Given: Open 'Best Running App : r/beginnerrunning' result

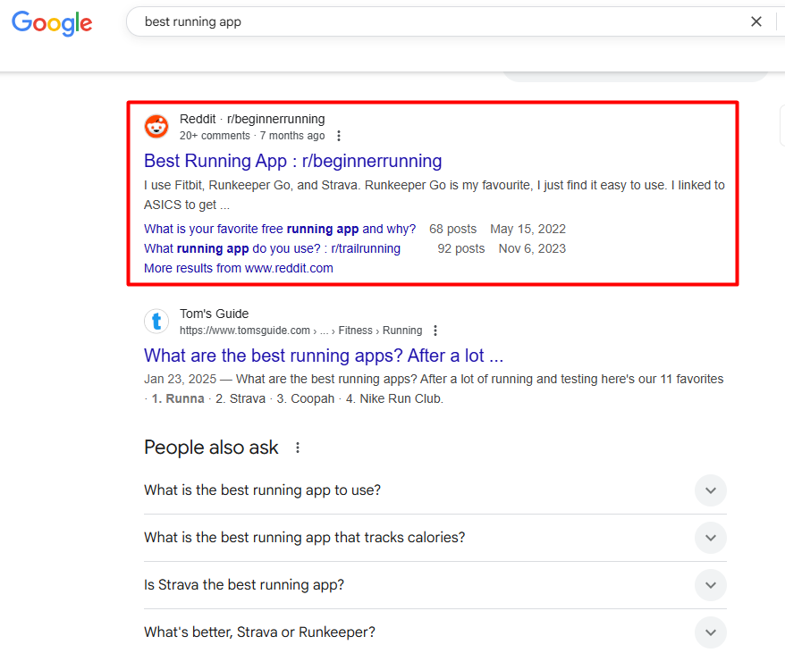Looking at the screenshot, I should click(x=293, y=161).
